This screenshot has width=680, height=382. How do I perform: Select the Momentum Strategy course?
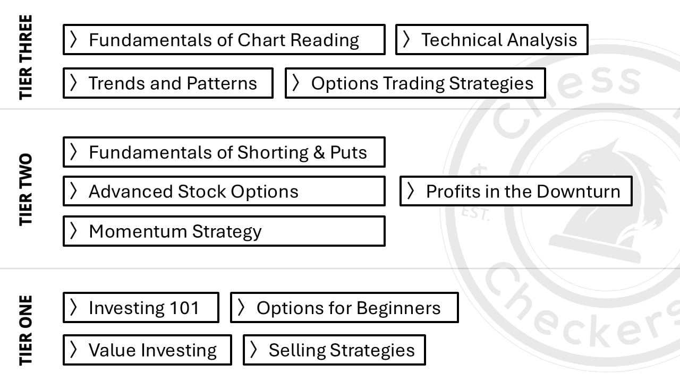coord(224,231)
